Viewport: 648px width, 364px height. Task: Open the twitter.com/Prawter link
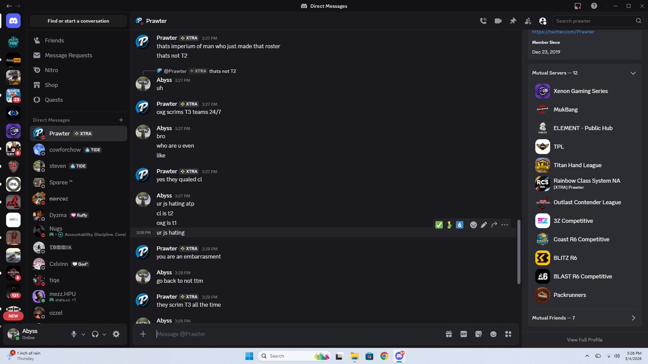coord(563,32)
